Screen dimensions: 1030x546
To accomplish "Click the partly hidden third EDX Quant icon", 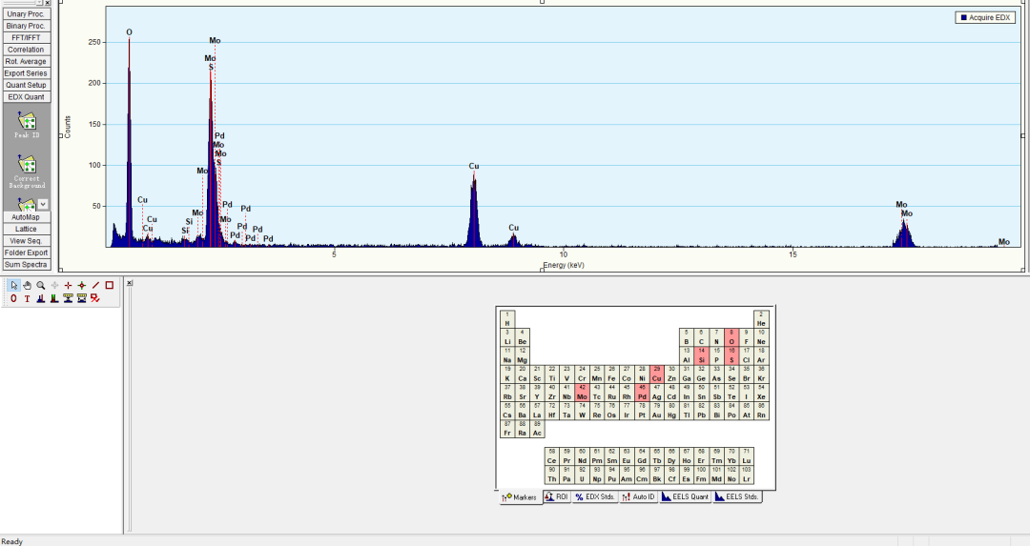I will click(27, 204).
